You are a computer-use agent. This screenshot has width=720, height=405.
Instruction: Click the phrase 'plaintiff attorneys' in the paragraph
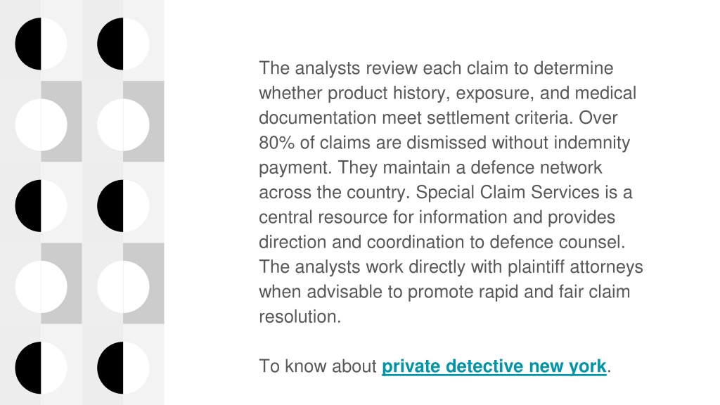(x=575, y=266)
